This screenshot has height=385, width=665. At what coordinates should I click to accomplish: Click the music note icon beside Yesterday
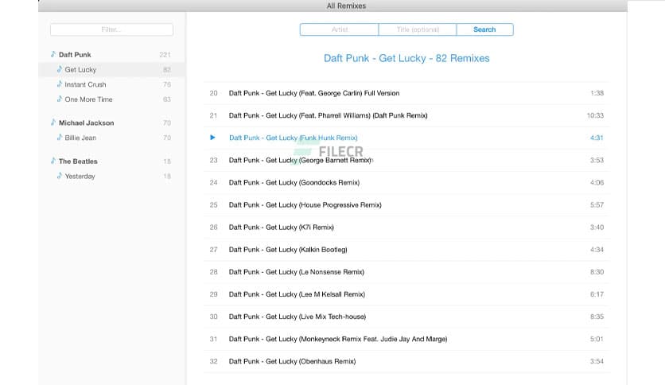[x=60, y=176]
